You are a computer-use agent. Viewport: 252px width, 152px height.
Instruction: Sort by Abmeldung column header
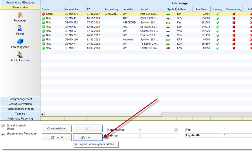113,9
